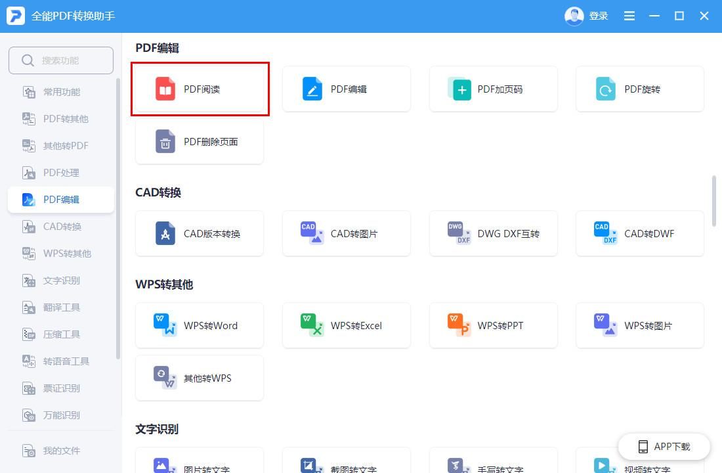Go to 票证识别 in sidebar
Image resolution: width=722 pixels, height=473 pixels.
61,388
